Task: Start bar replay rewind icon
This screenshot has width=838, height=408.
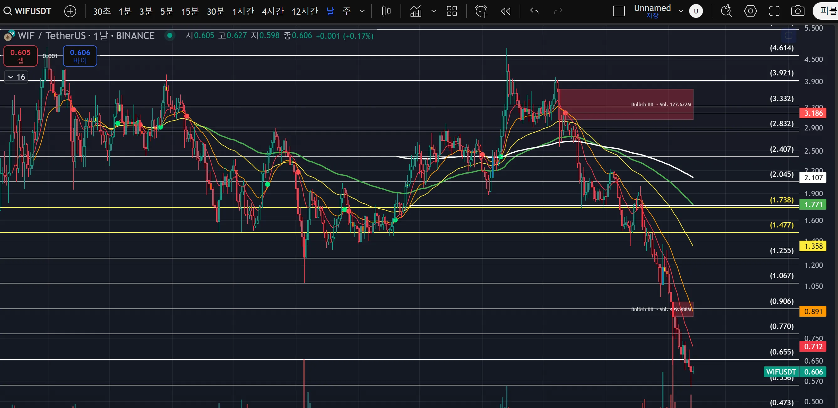Action: tap(505, 11)
